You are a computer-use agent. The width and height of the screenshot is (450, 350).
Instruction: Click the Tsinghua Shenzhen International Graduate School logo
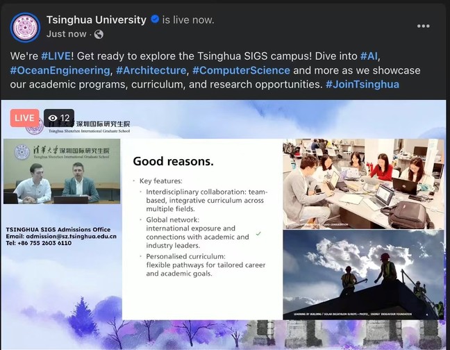click(78, 126)
